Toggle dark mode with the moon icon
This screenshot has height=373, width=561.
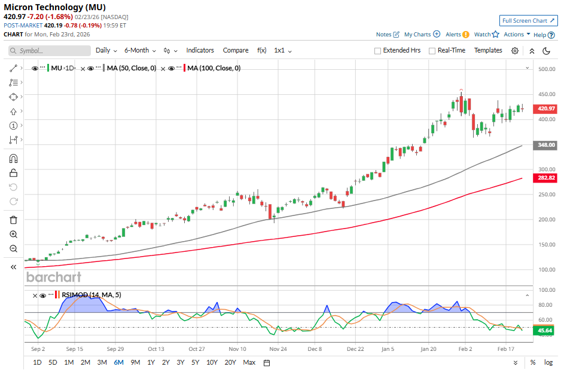point(546,50)
